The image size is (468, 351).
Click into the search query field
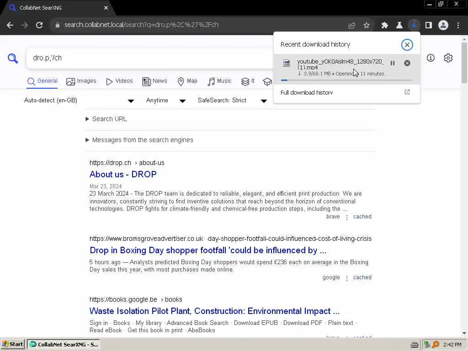pyautogui.click(x=149, y=58)
